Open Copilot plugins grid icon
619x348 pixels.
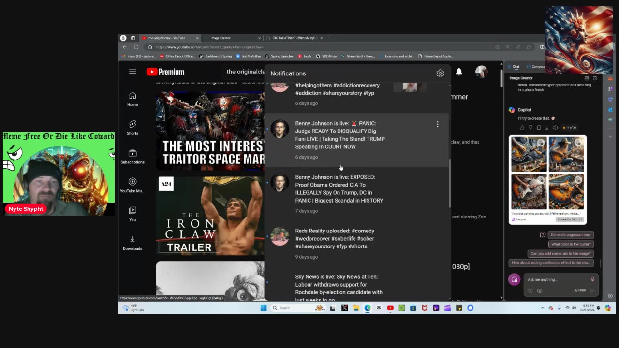point(587,78)
